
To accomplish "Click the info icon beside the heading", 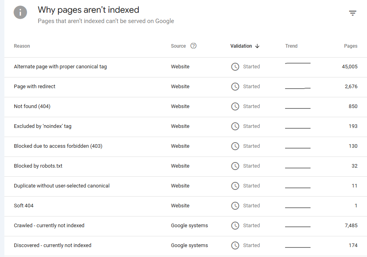I will click(x=20, y=12).
